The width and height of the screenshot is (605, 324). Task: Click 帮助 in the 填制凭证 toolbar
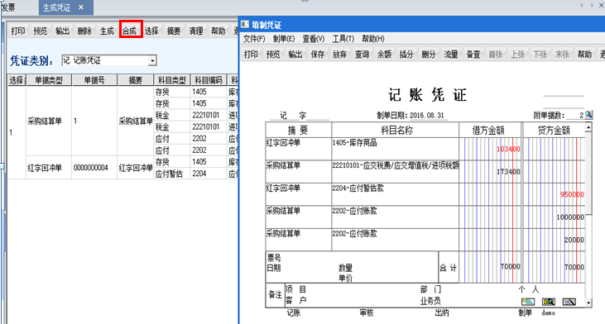coord(584,55)
